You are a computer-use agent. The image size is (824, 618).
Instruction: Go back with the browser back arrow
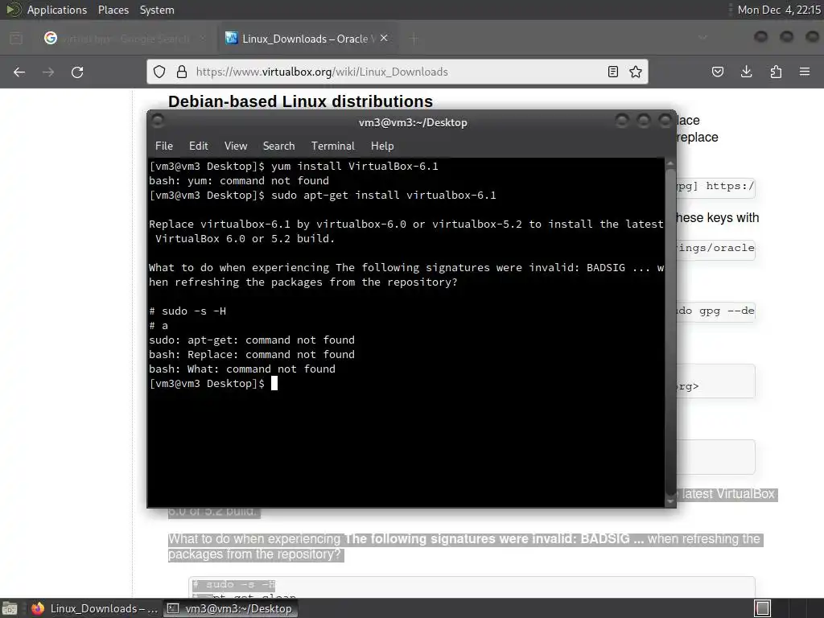pos(19,72)
